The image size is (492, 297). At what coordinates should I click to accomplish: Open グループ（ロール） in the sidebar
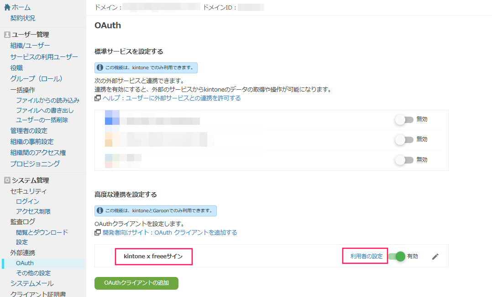(x=37, y=79)
